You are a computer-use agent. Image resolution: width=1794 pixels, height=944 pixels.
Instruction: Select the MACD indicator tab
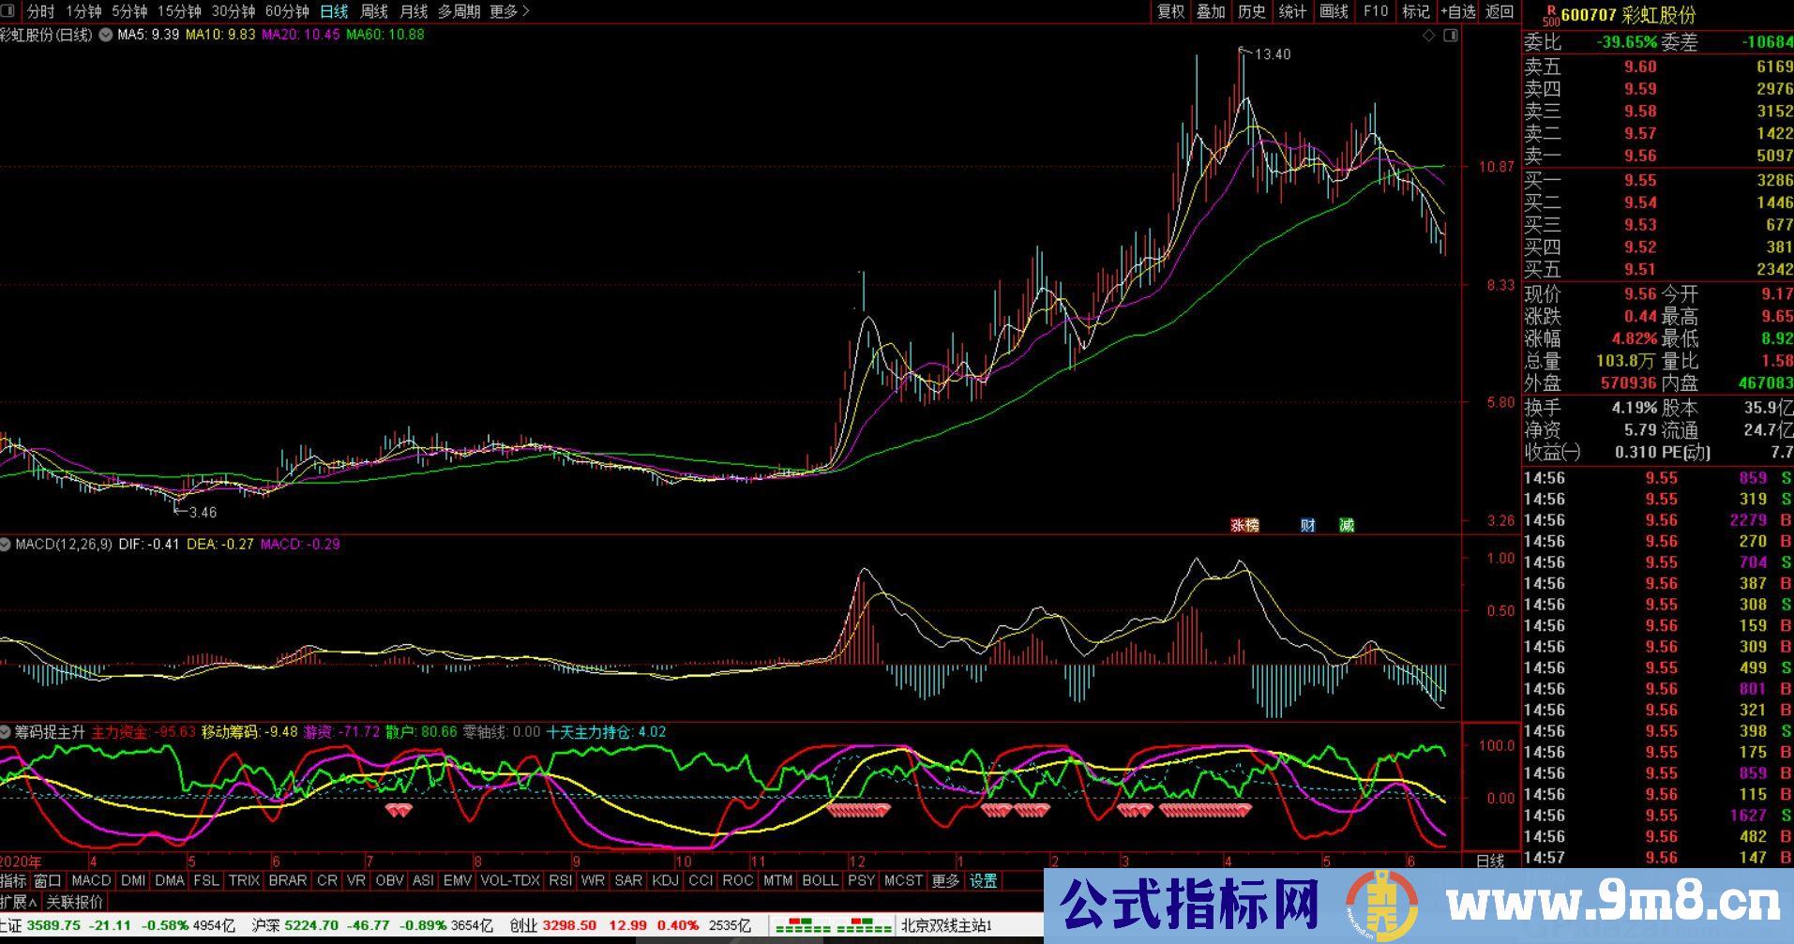tap(91, 881)
